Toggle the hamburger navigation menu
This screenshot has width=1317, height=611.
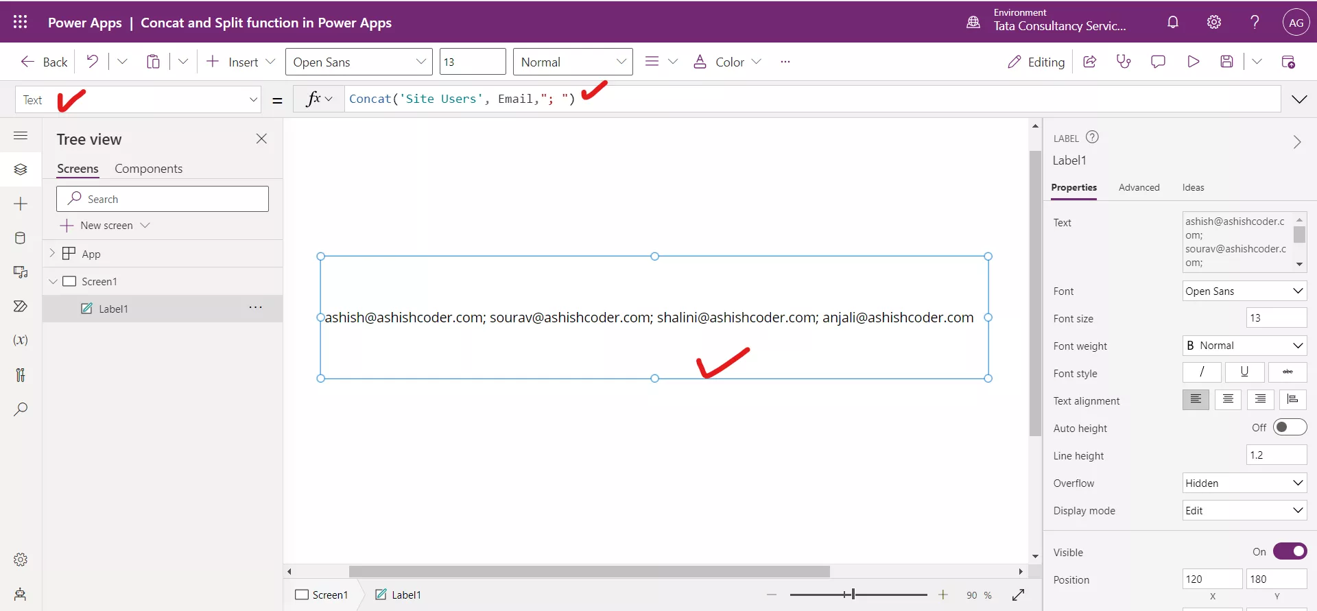click(x=21, y=136)
